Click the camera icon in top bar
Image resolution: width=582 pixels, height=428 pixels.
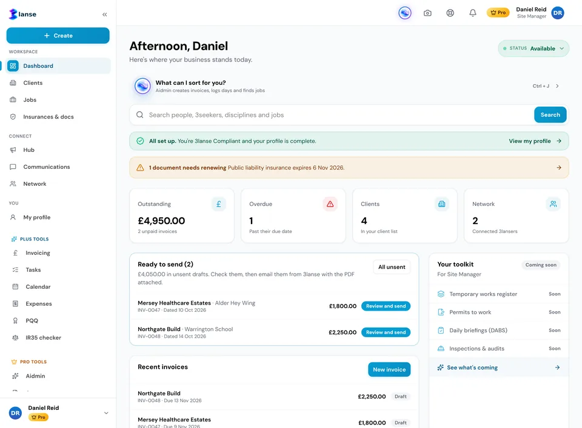tap(427, 13)
